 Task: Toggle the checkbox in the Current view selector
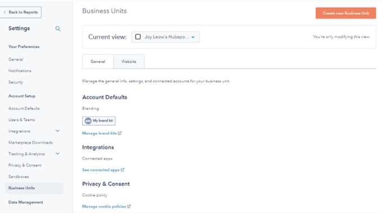point(138,37)
